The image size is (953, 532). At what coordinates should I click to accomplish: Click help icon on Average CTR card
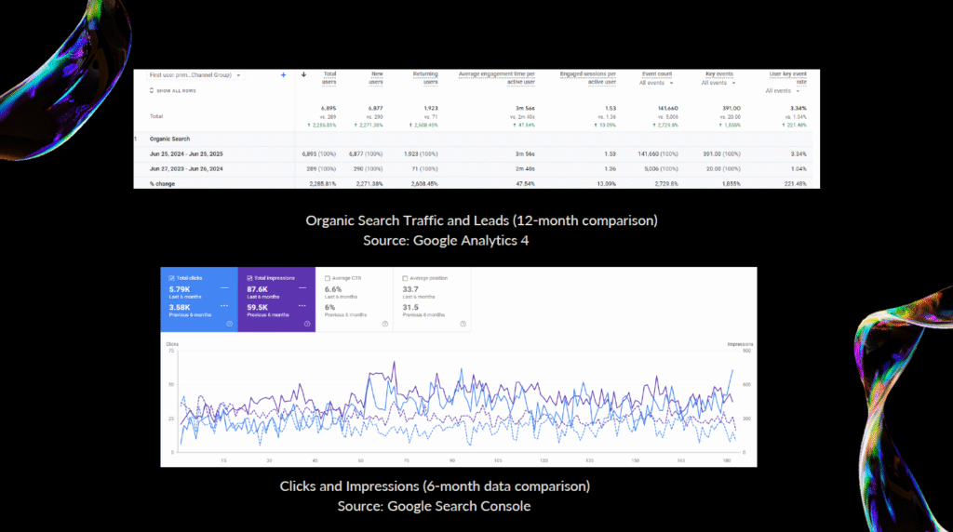[x=384, y=324]
